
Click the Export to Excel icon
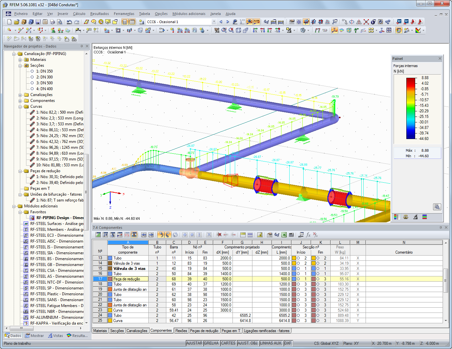pyautogui.click(x=284, y=235)
